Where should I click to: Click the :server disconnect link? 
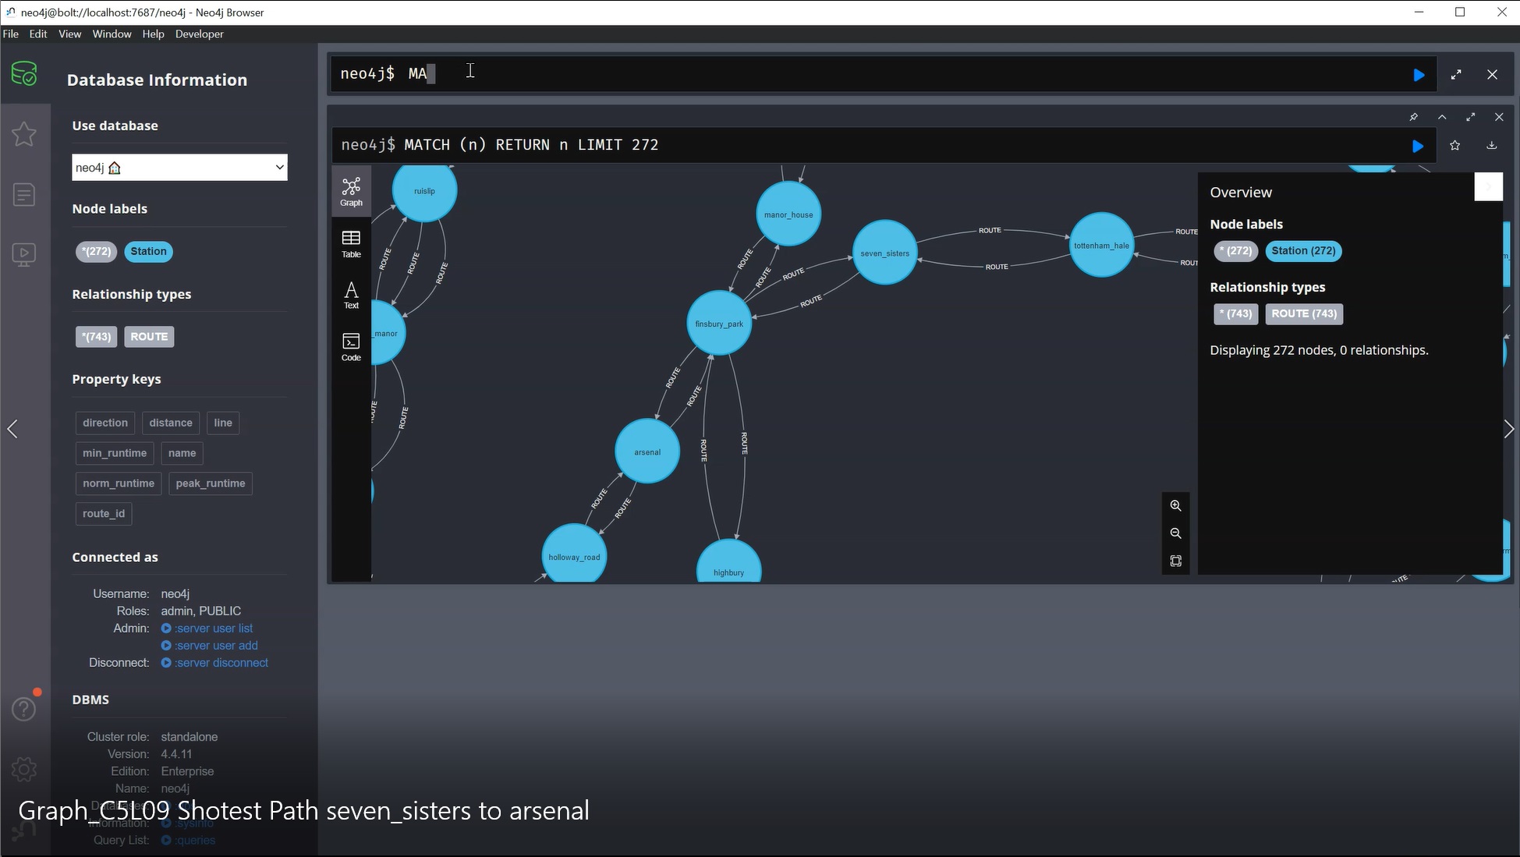click(x=221, y=663)
